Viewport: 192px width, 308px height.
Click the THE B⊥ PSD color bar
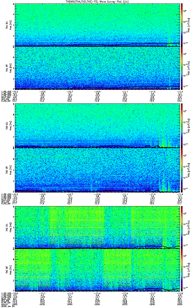[182, 227]
